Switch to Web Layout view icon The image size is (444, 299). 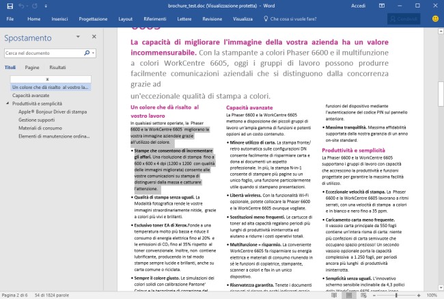coord(363,296)
